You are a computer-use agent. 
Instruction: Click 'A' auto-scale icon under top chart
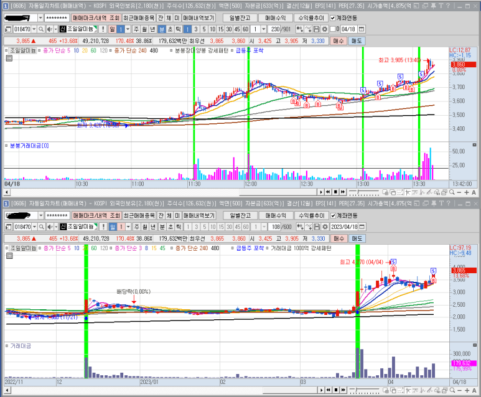(x=474, y=192)
